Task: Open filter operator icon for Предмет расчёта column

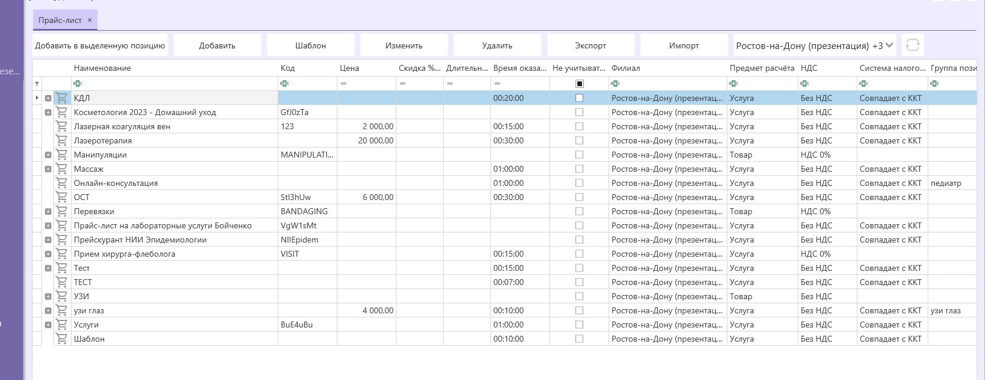Action: click(x=733, y=84)
